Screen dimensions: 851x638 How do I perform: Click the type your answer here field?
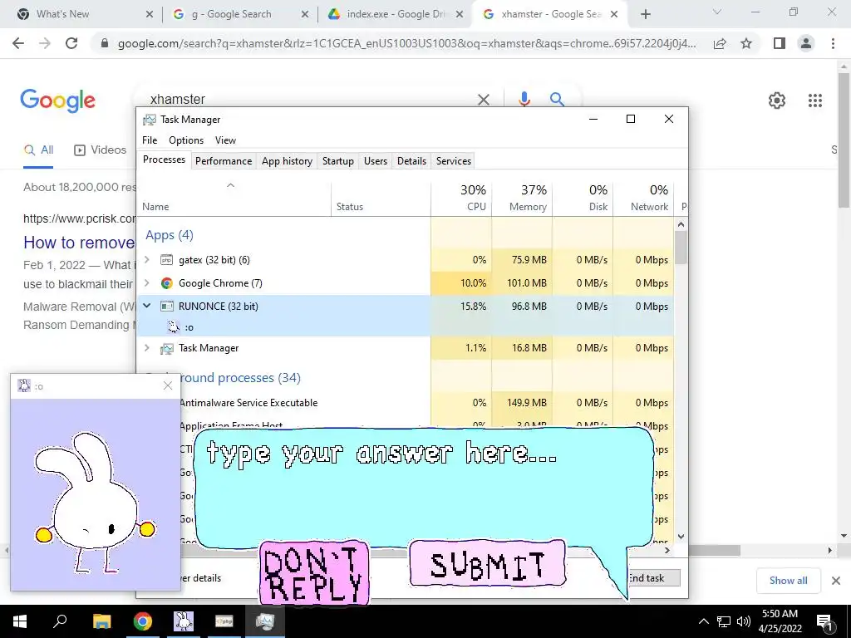click(423, 487)
